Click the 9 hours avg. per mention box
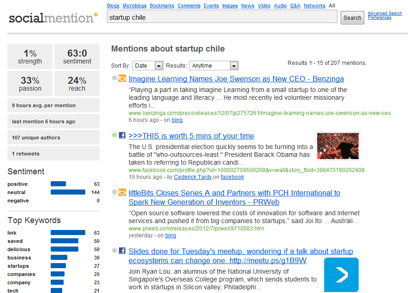408x293 pixels. 53,105
